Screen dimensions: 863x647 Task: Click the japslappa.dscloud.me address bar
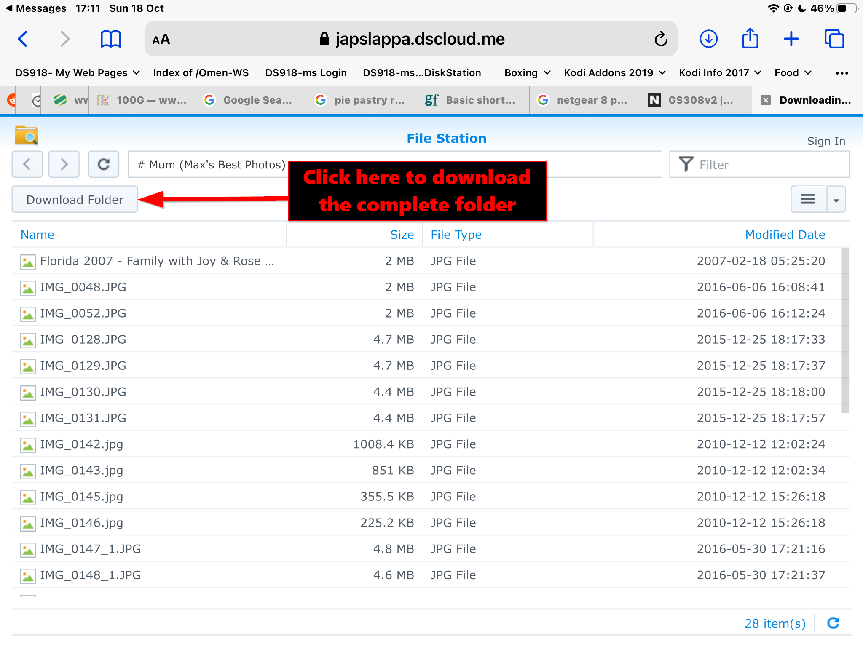(x=411, y=39)
